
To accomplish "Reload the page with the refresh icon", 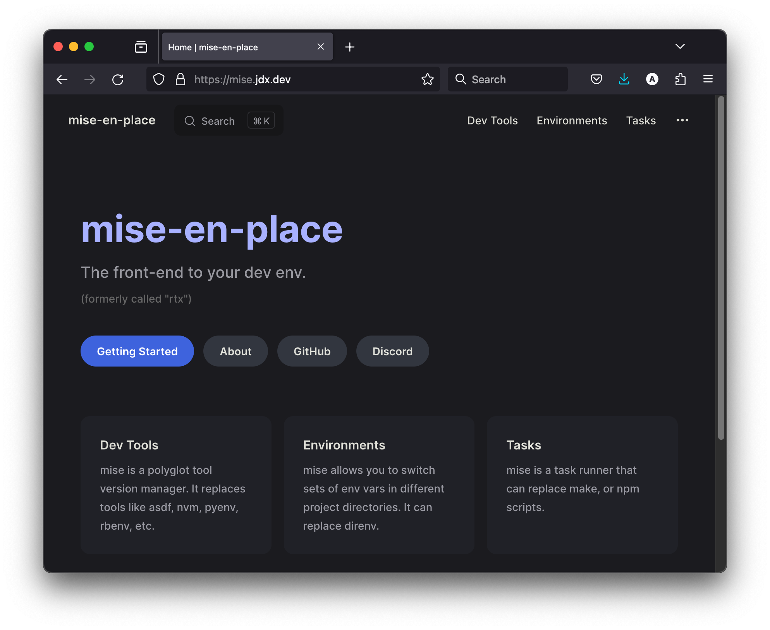I will click(x=118, y=79).
